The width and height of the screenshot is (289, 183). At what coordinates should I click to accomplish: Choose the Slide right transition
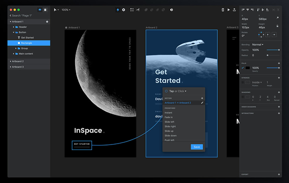pos(170,126)
